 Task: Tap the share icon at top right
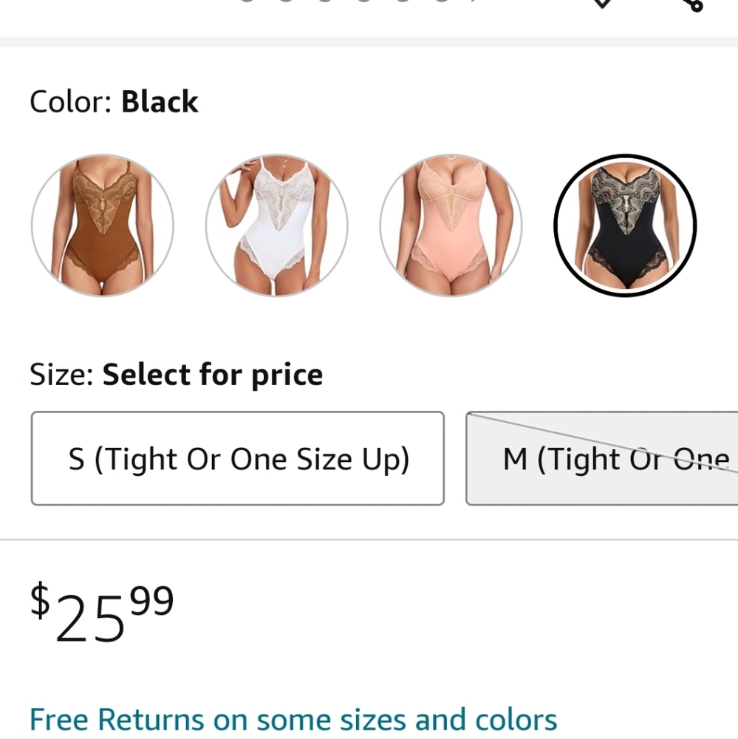(x=693, y=4)
